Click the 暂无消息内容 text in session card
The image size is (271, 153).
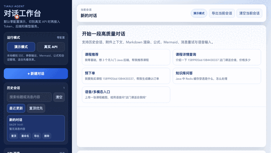click(17, 129)
